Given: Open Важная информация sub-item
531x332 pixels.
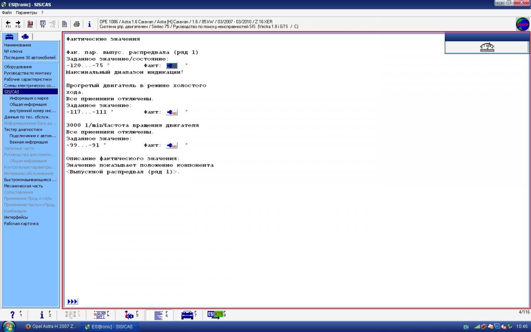Looking at the screenshot, I should click(29, 142).
